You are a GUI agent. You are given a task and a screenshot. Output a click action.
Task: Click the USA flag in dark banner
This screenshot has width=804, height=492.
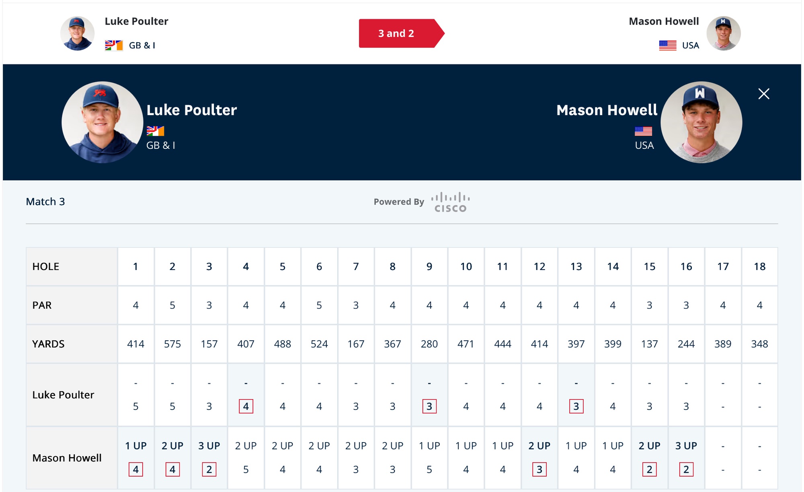pyautogui.click(x=643, y=131)
